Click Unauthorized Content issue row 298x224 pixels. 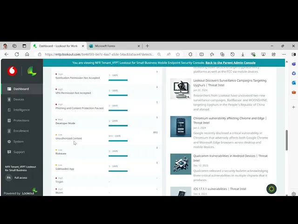pos(107,137)
